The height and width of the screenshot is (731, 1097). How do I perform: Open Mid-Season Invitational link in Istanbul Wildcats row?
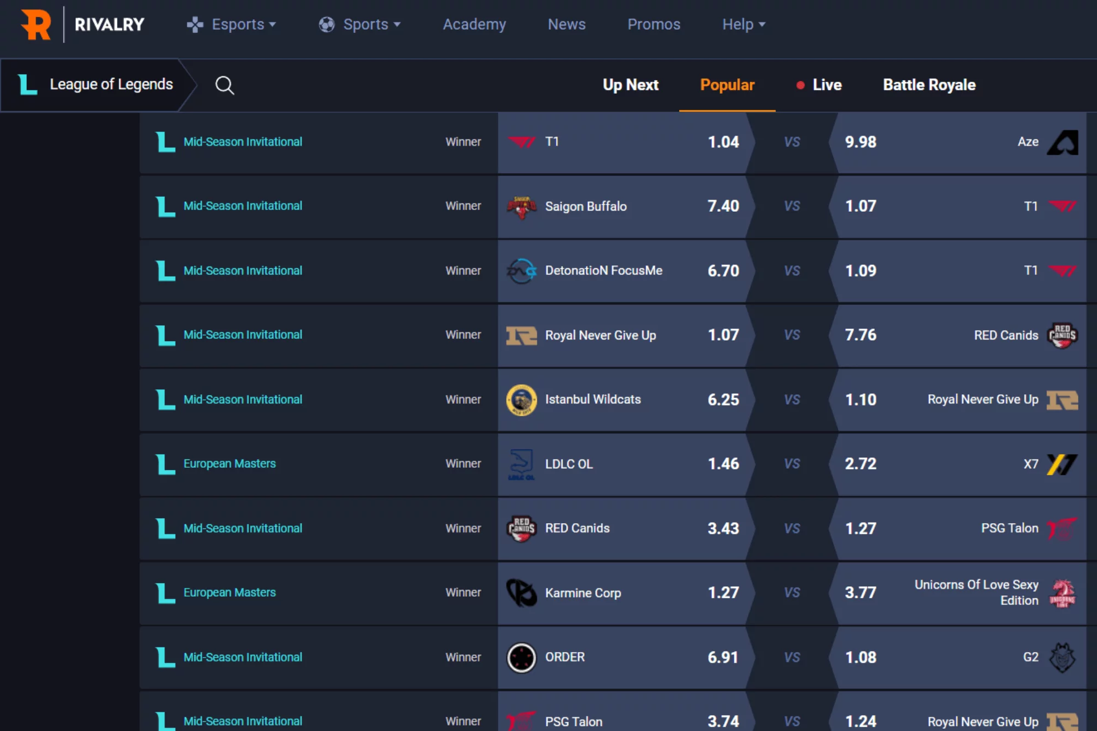242,400
